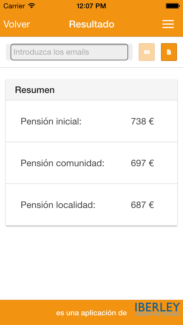The image size is (183, 325).
Task: Select the Pensión inicial row
Action: click(x=91, y=121)
